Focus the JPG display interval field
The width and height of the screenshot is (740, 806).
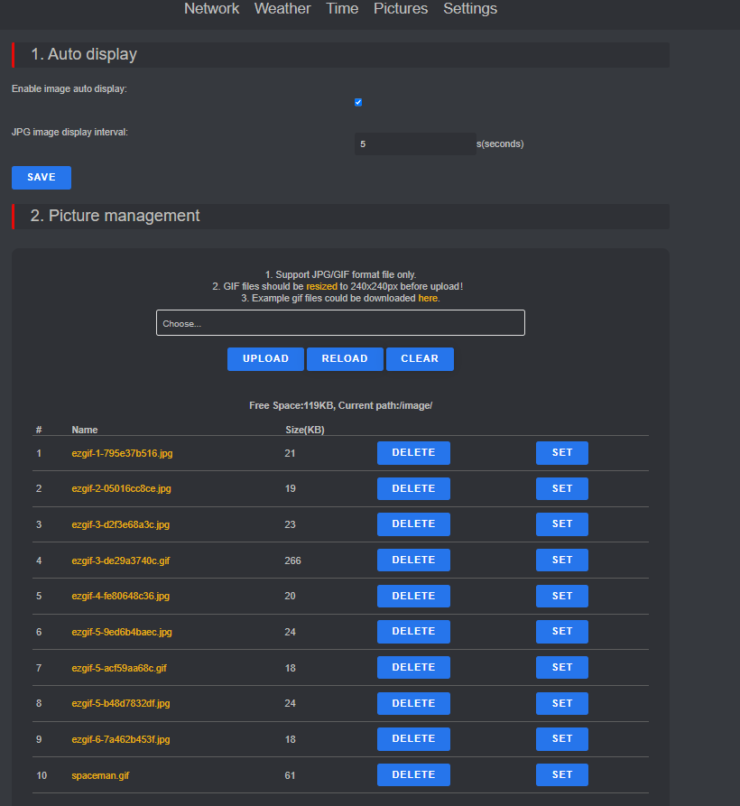click(415, 144)
